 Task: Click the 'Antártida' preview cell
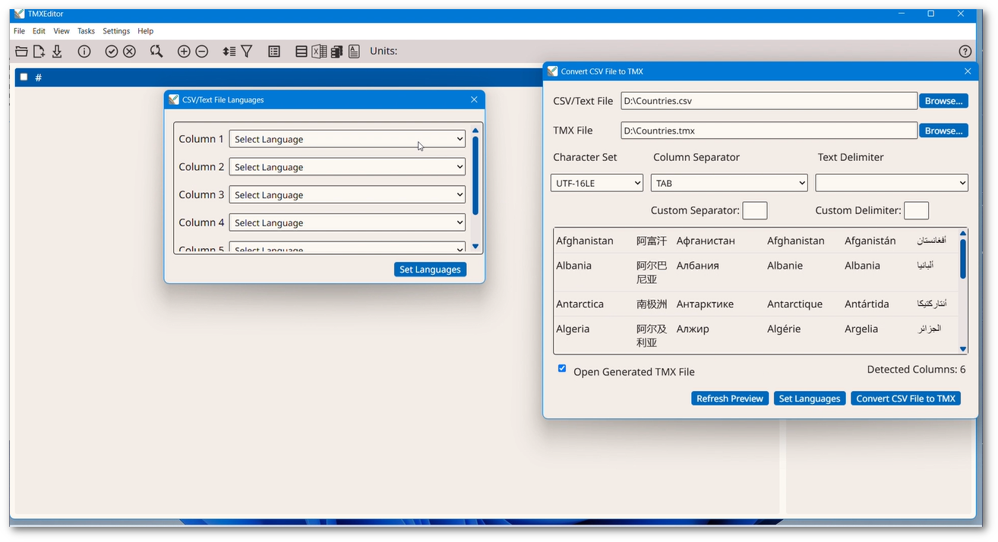867,304
